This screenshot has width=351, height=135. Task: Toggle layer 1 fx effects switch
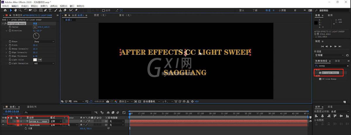tap(90, 121)
